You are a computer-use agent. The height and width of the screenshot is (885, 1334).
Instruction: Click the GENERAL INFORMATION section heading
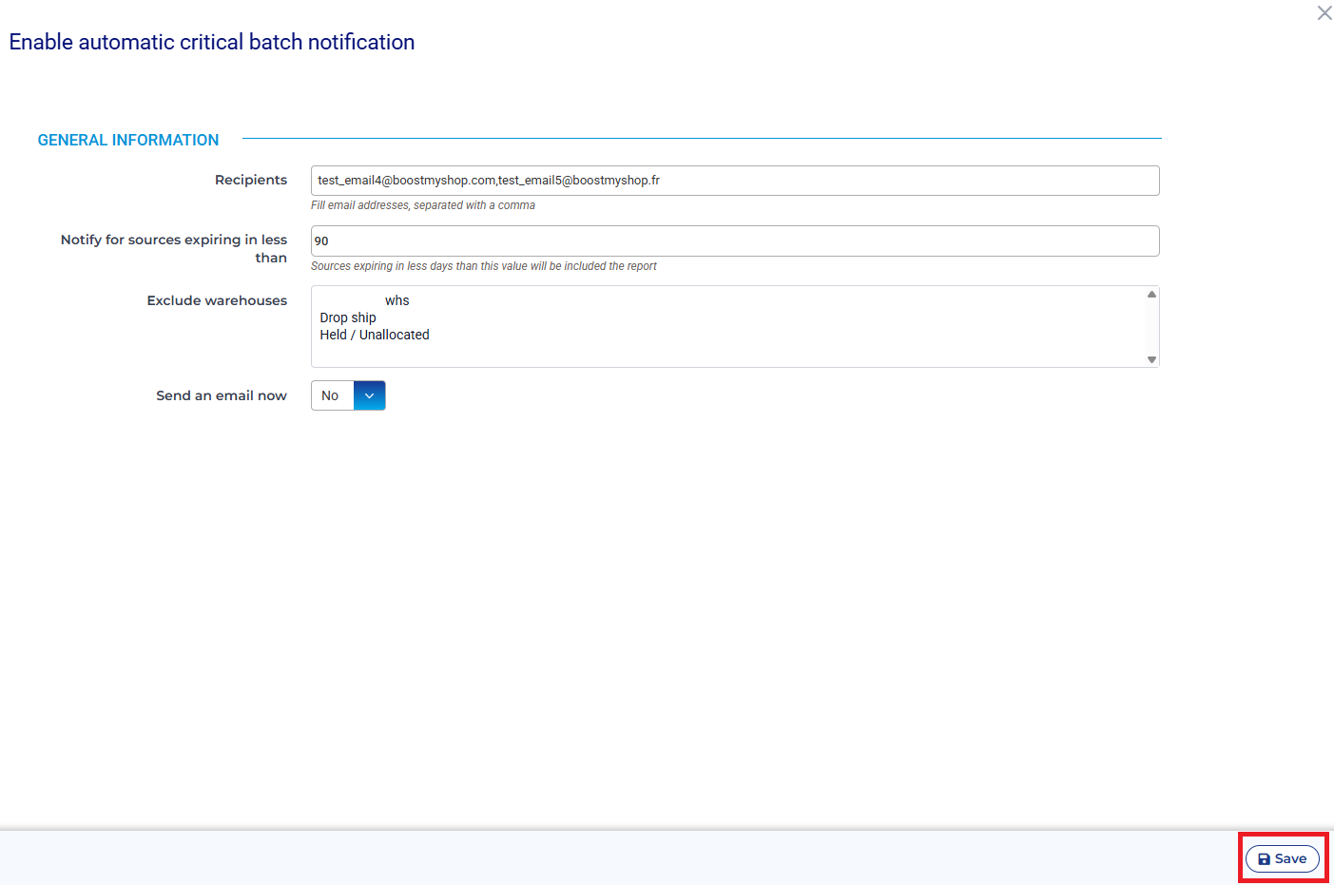pyautogui.click(x=128, y=140)
